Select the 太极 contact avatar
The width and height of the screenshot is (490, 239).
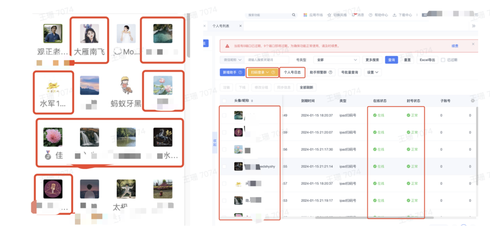[126, 189]
